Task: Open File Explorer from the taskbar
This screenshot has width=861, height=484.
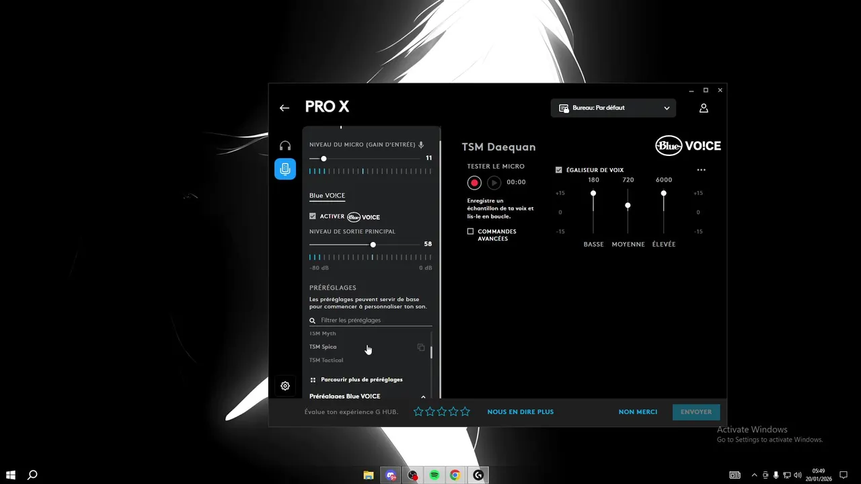Action: click(369, 475)
